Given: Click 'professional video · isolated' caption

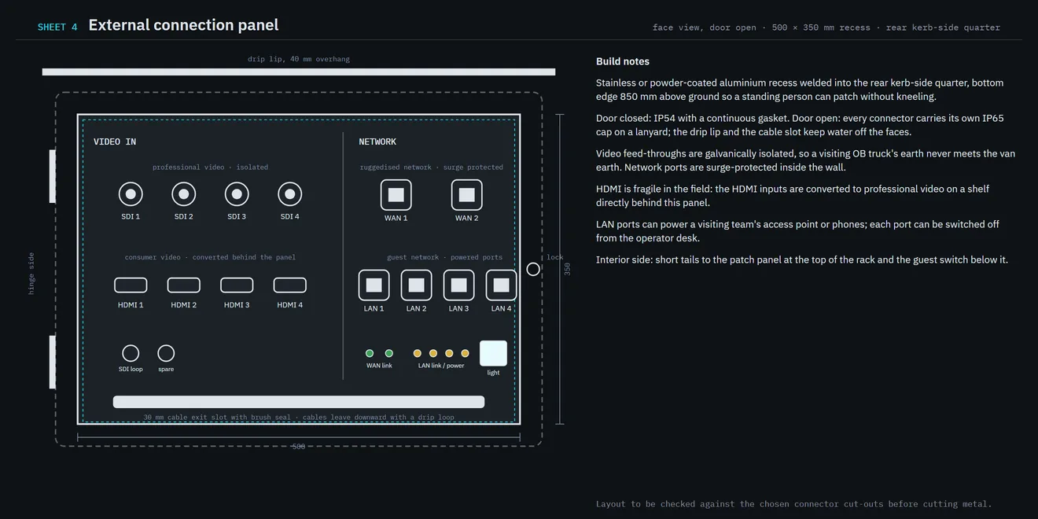Looking at the screenshot, I should point(211,167).
